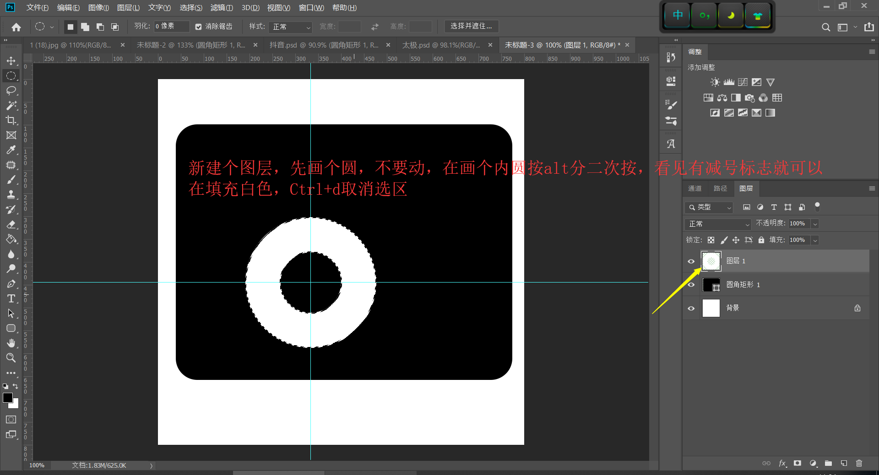Hide 圆角矩形 1 layer visibility

coord(691,285)
